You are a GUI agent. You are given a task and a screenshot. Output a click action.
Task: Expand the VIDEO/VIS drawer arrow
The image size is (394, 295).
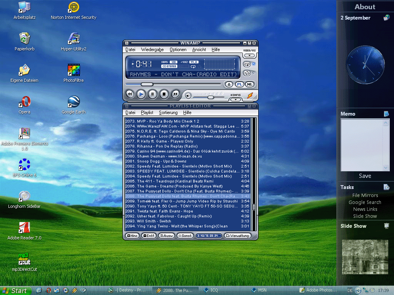point(249,55)
